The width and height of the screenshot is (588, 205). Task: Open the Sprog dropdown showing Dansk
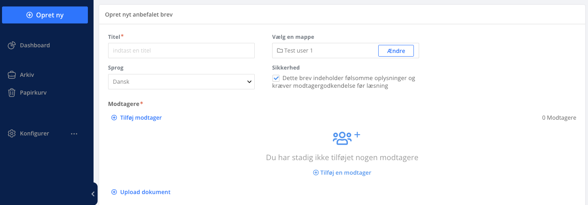181,82
